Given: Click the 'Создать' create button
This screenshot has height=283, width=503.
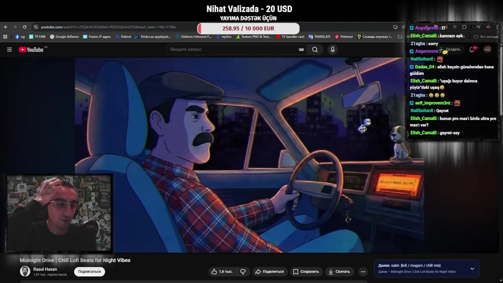Looking at the screenshot, I should pyautogui.click(x=450, y=50).
